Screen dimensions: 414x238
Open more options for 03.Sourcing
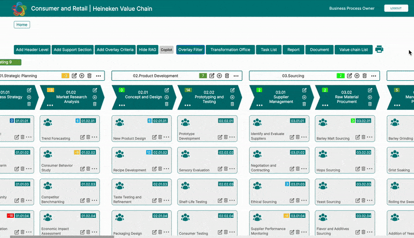coord(374,76)
